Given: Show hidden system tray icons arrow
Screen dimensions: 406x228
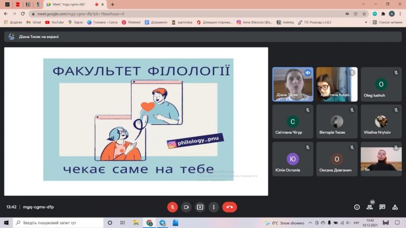Looking at the screenshot, I should pos(310,223).
